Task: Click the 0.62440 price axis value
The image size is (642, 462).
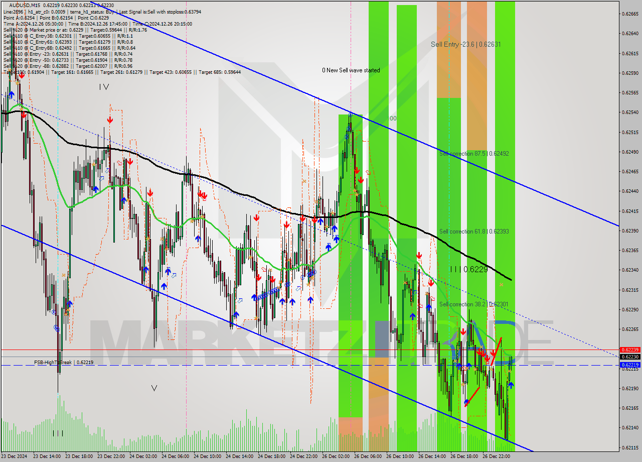Action: [x=629, y=191]
